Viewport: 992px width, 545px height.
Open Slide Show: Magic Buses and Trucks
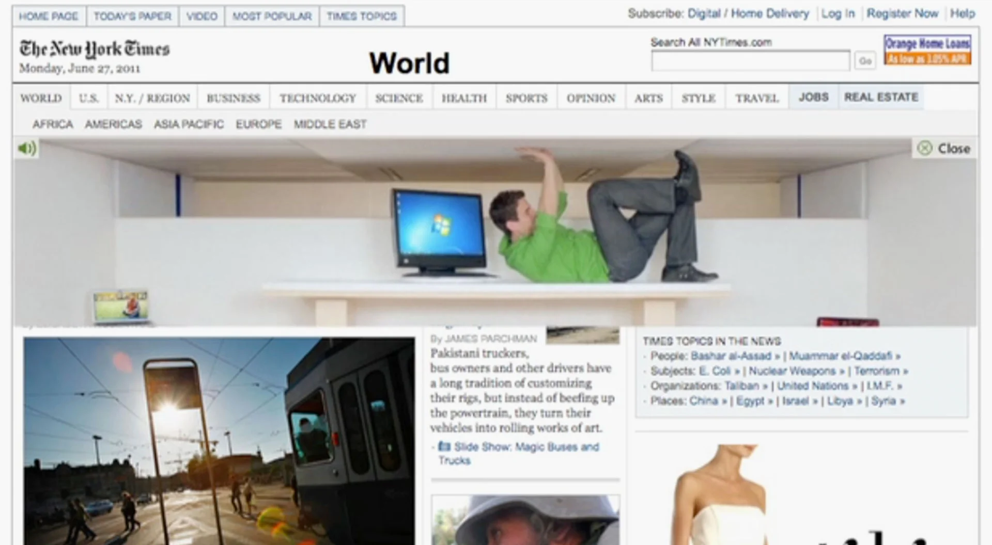tap(519, 453)
